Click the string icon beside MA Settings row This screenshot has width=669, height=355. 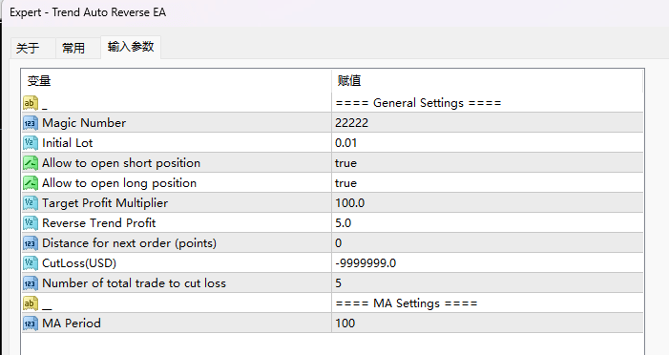click(x=31, y=303)
